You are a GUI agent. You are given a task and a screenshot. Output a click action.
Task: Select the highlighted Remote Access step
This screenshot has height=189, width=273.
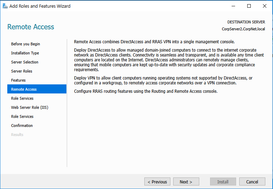(24, 89)
